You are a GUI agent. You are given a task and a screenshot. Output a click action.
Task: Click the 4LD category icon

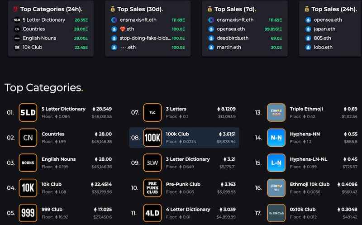152,213
